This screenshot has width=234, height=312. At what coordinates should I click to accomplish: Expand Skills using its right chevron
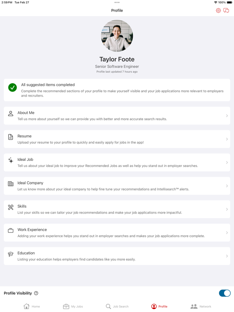(x=227, y=209)
